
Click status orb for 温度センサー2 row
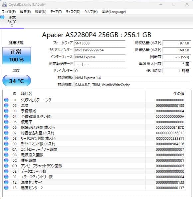coord(6,188)
